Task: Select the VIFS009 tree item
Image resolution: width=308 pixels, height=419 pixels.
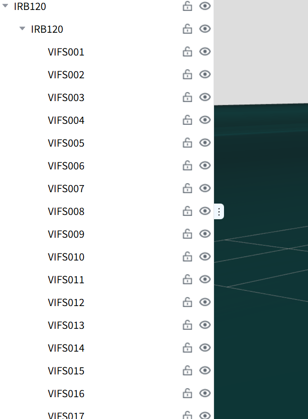Action: pos(66,234)
